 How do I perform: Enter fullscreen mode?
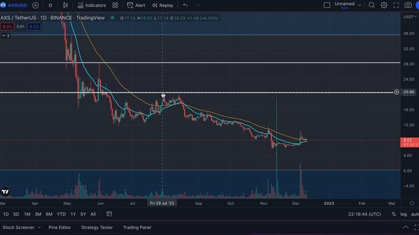(x=396, y=5)
